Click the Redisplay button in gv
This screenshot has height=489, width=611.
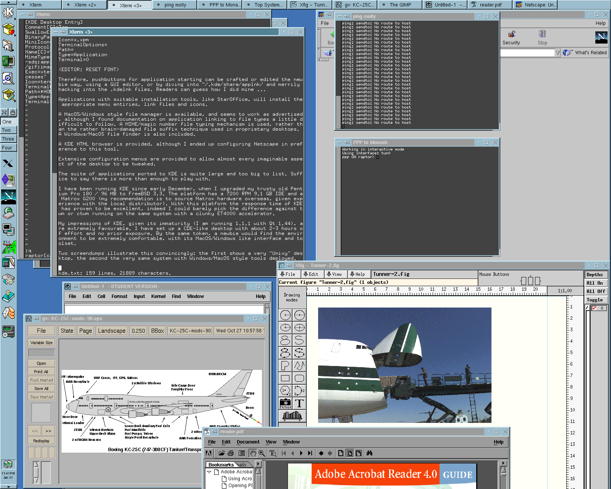click(41, 441)
